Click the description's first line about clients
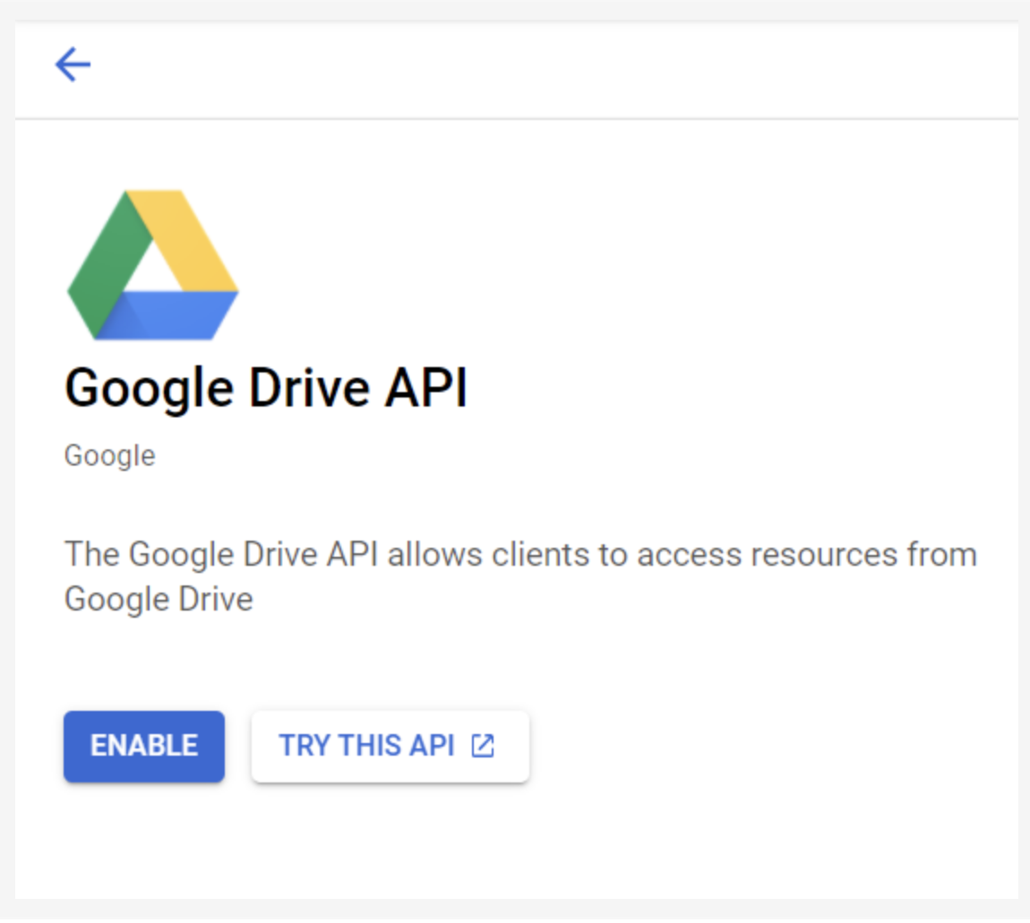The image size is (1030, 923). click(519, 555)
